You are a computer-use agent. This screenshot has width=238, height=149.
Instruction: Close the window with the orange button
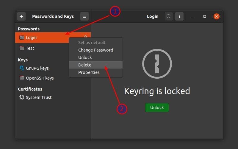tap(217, 16)
